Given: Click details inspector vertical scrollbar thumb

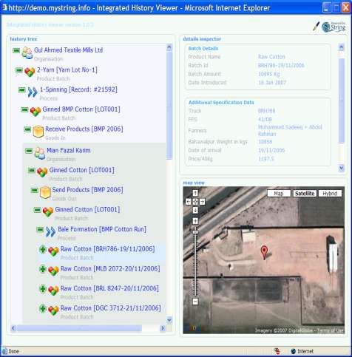Looking at the screenshot, I should (341, 101).
